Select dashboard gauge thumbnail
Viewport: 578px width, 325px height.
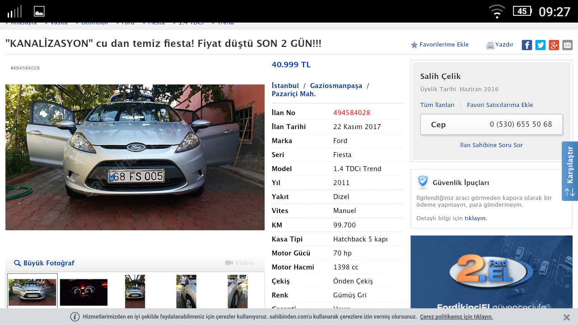84,292
